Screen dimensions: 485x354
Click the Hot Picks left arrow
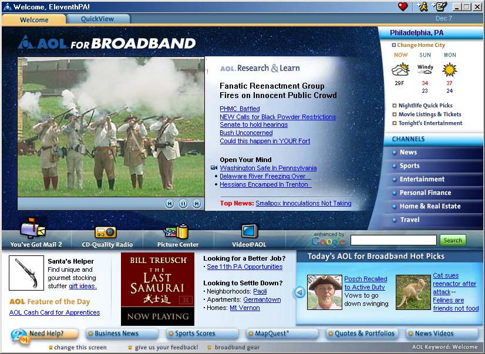299,292
